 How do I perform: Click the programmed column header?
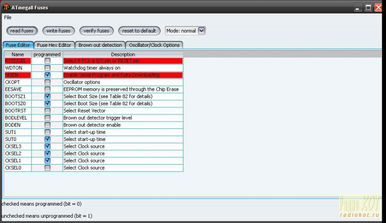point(47,55)
